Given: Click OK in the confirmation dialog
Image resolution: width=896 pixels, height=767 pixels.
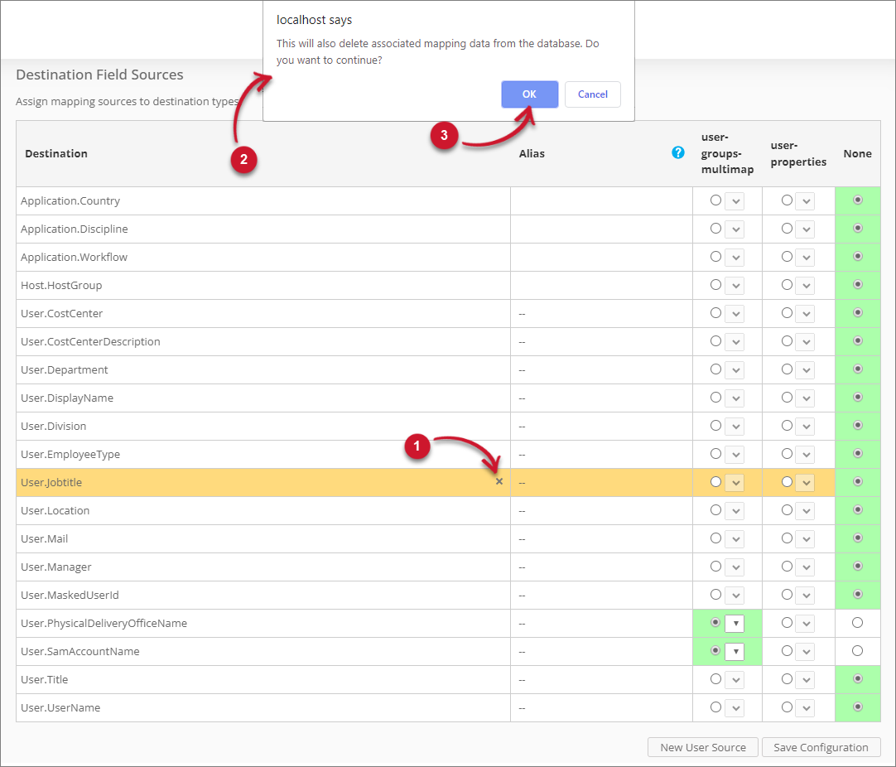Looking at the screenshot, I should (x=529, y=94).
